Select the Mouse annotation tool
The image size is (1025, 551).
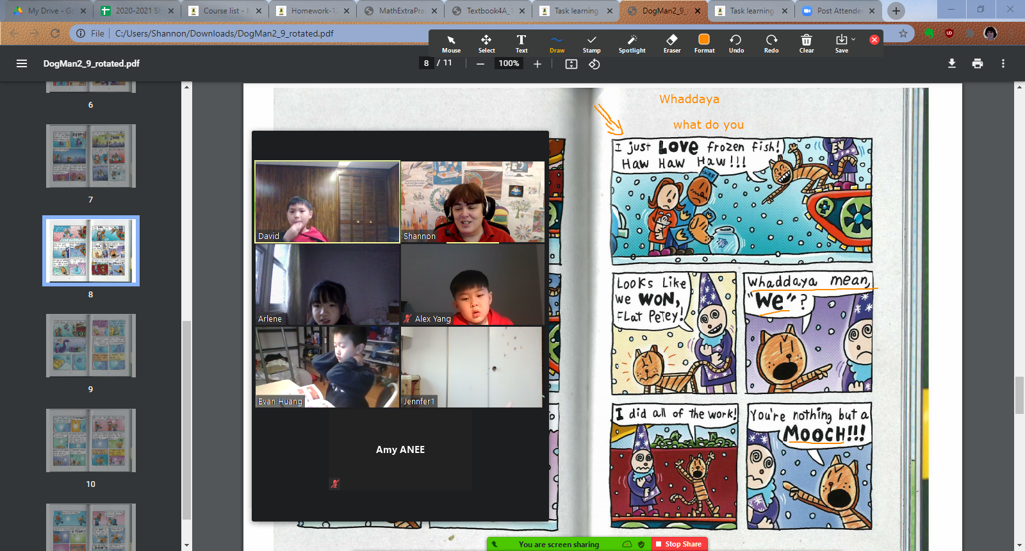451,44
